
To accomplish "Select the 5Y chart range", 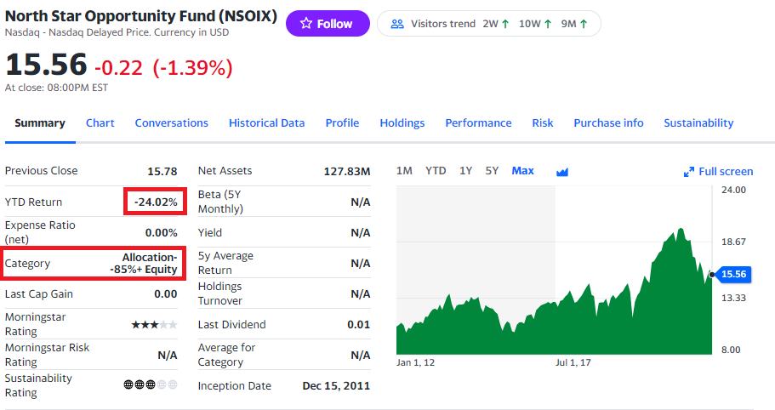I will click(492, 171).
